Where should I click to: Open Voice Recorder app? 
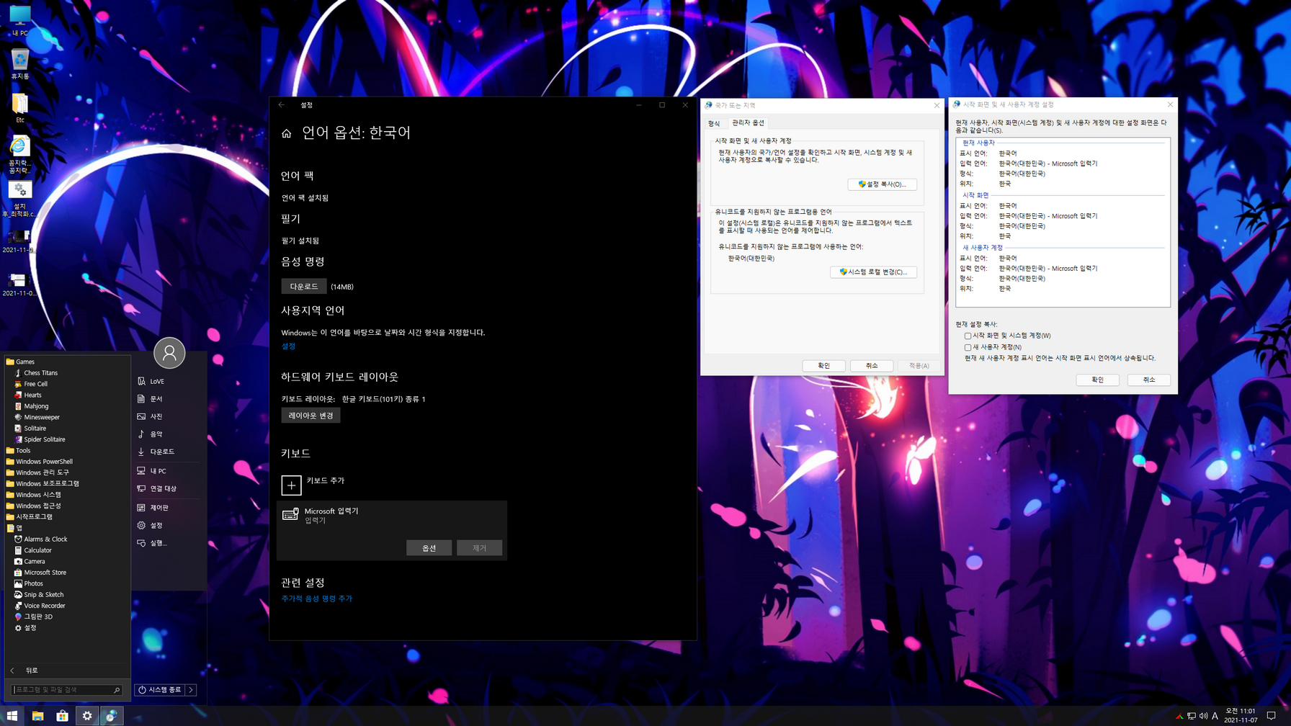coord(44,606)
